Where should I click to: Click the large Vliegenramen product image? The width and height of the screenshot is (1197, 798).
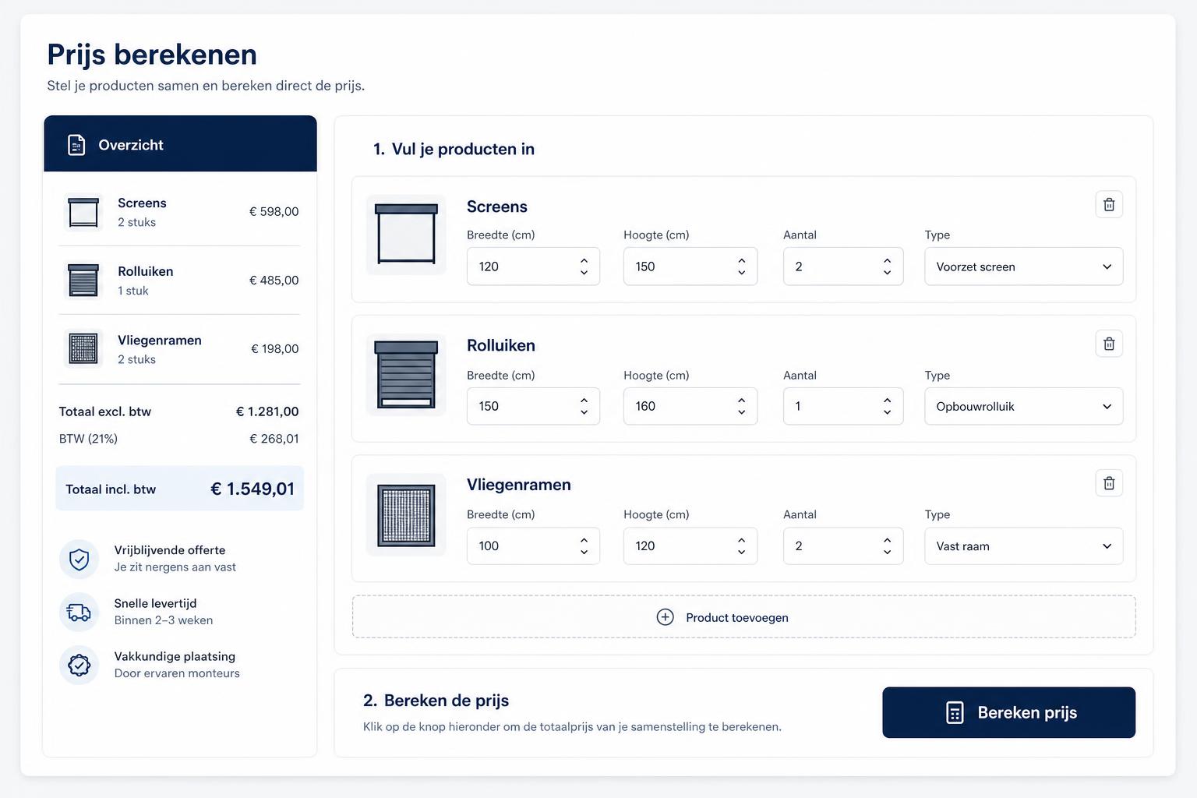[406, 514]
